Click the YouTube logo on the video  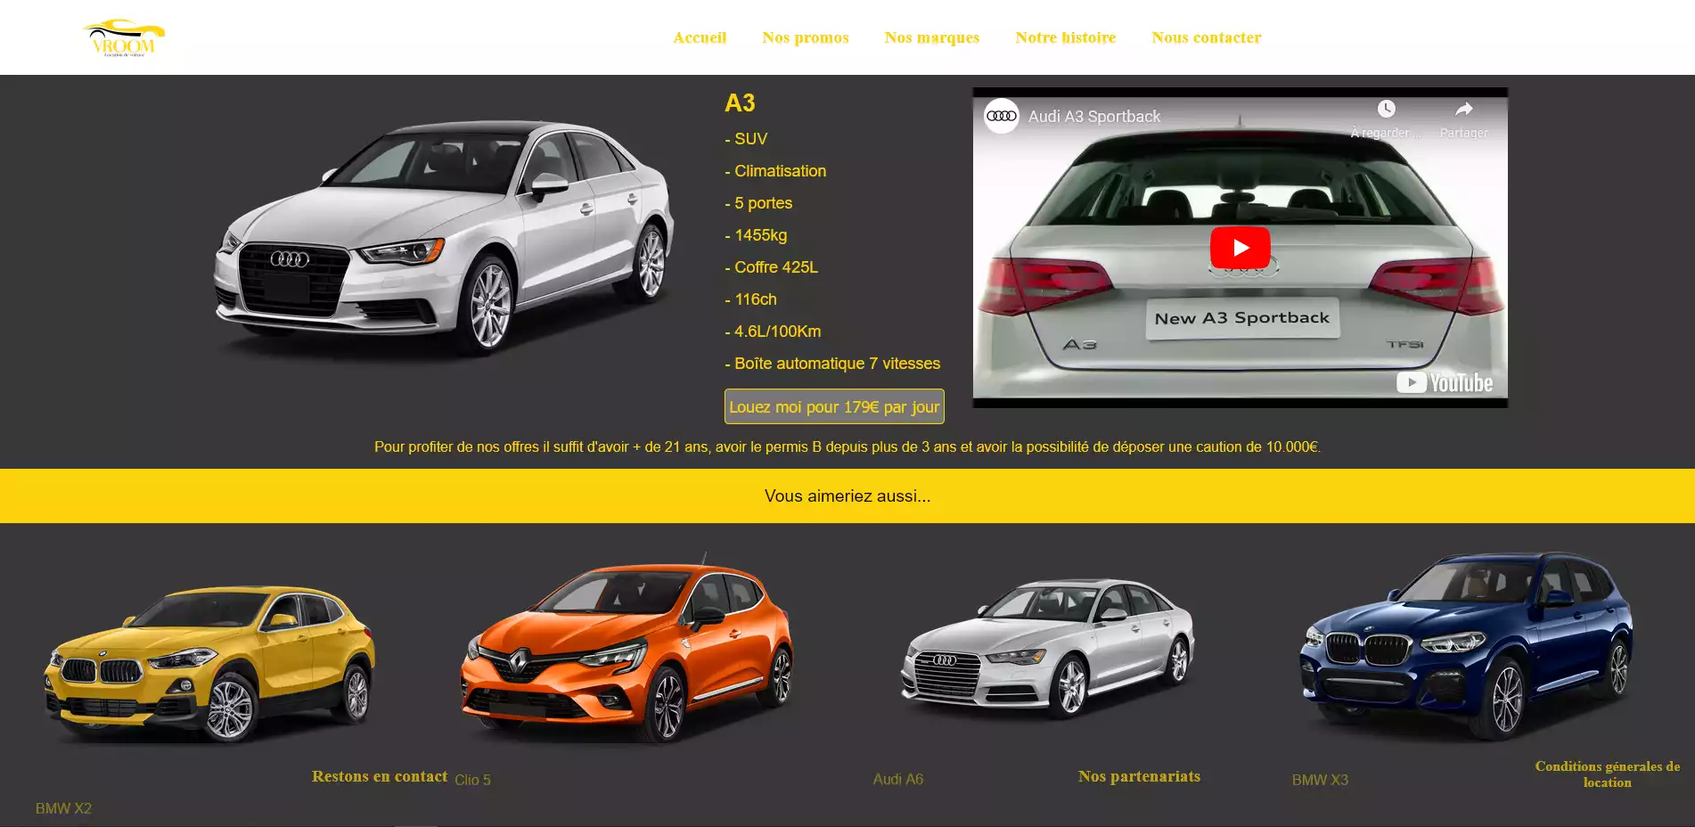click(1444, 382)
